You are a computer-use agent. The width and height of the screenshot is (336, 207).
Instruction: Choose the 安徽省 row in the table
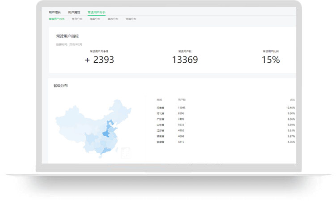(x=161, y=142)
